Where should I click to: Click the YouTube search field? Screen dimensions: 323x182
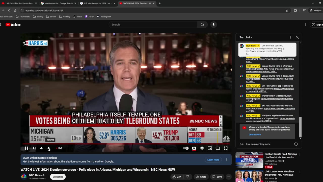tap(153, 25)
